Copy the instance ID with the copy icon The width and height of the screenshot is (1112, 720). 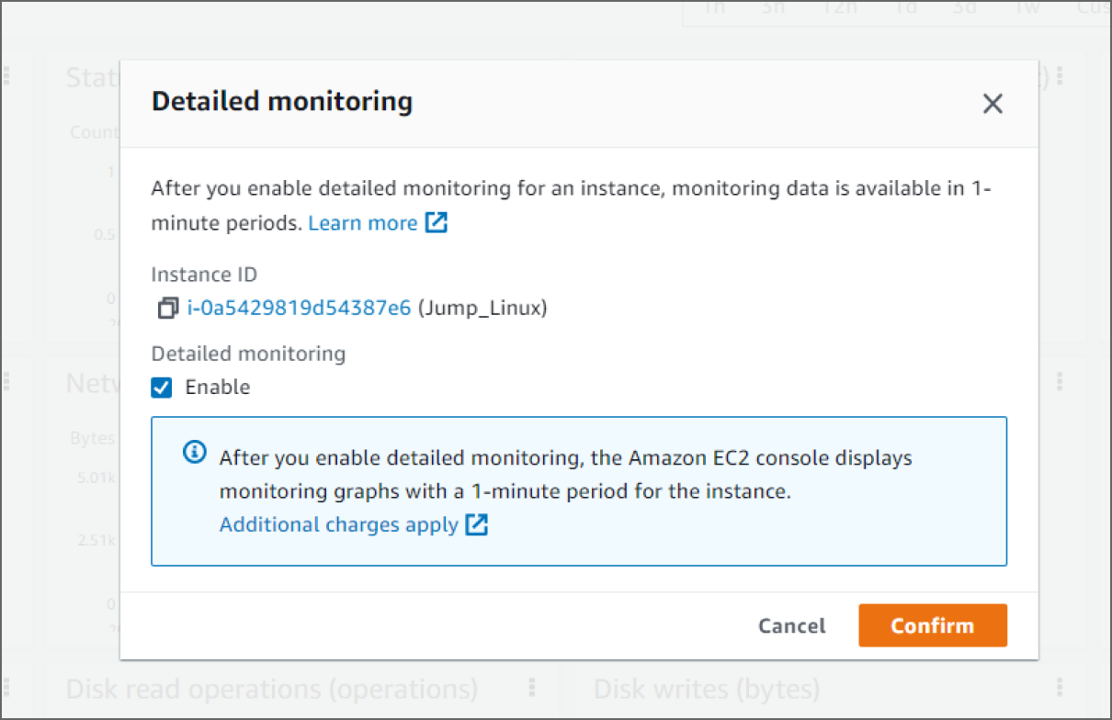pos(167,309)
